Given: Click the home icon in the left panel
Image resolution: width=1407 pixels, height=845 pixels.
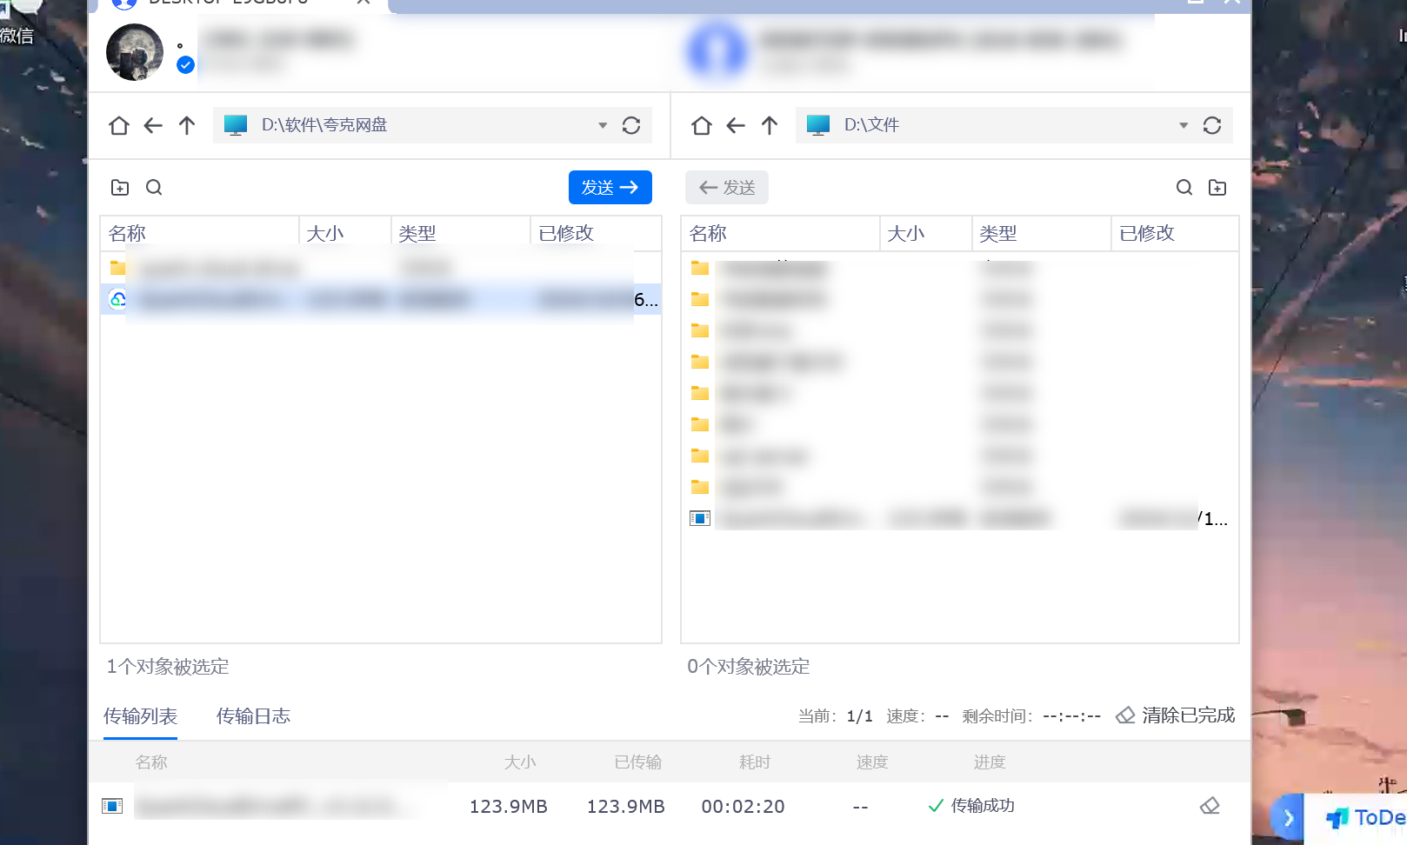Looking at the screenshot, I should click(118, 125).
